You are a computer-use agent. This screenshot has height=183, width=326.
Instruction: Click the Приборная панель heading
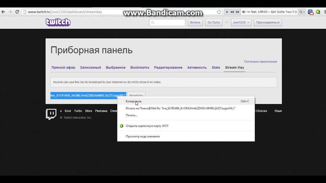point(91,50)
